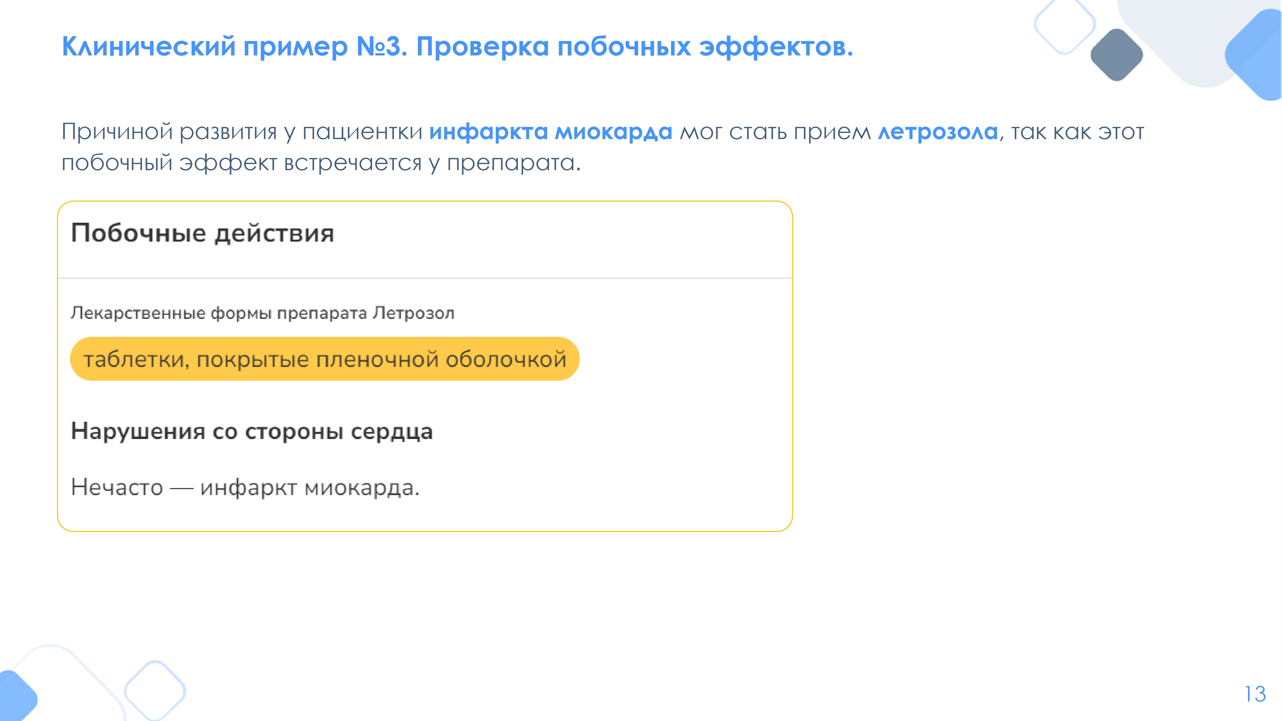Click the slide title "Клинический пример №3"
The width and height of the screenshot is (1282, 721).
coord(234,47)
